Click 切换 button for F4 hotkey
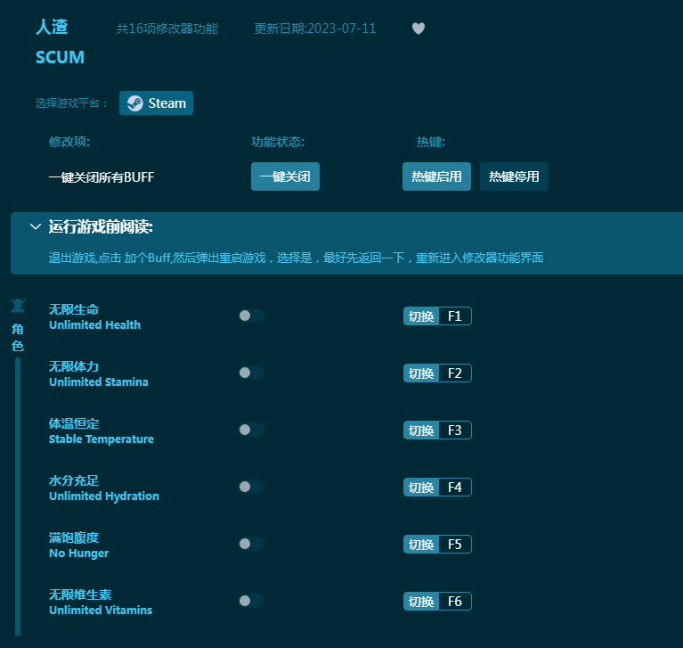 [421, 487]
